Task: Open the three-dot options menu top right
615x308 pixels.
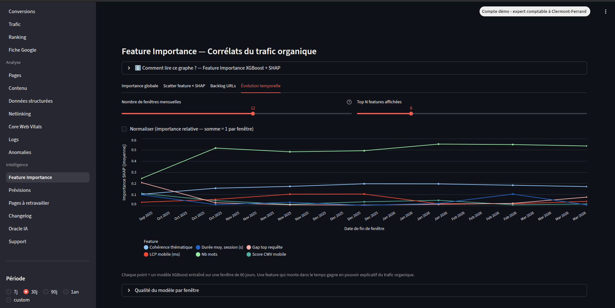Action: (x=606, y=11)
